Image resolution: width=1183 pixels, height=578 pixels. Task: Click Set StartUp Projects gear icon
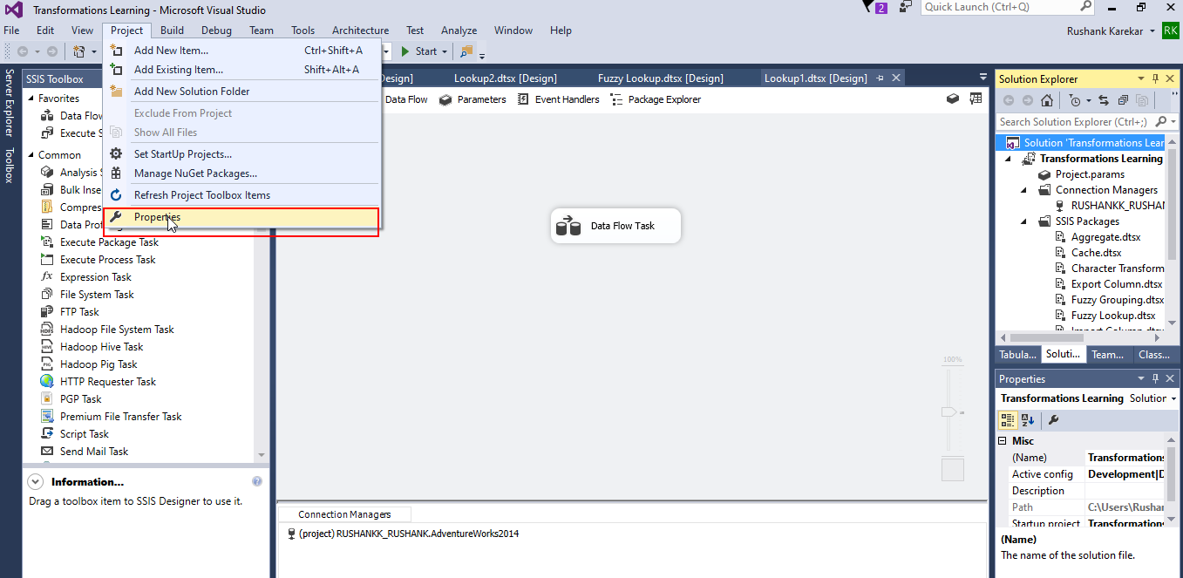(116, 154)
